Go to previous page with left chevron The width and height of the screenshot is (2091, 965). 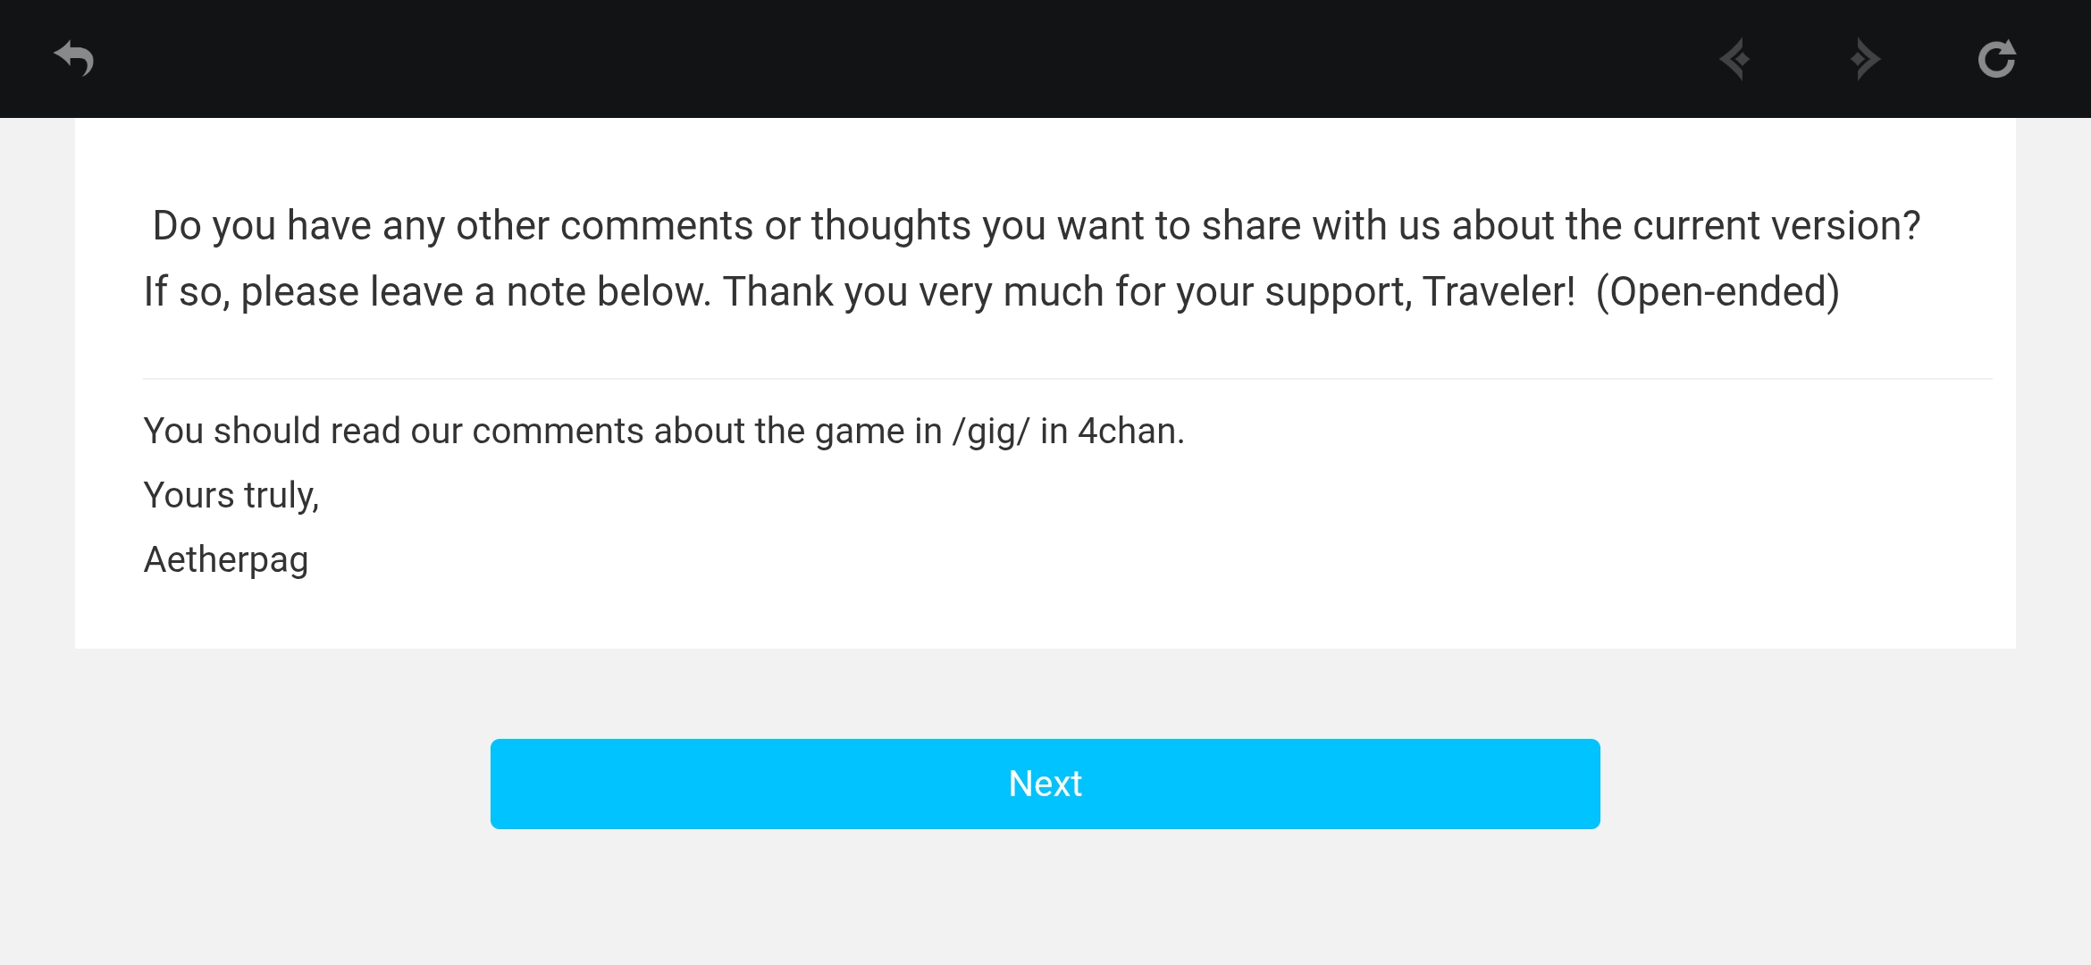tap(1734, 59)
